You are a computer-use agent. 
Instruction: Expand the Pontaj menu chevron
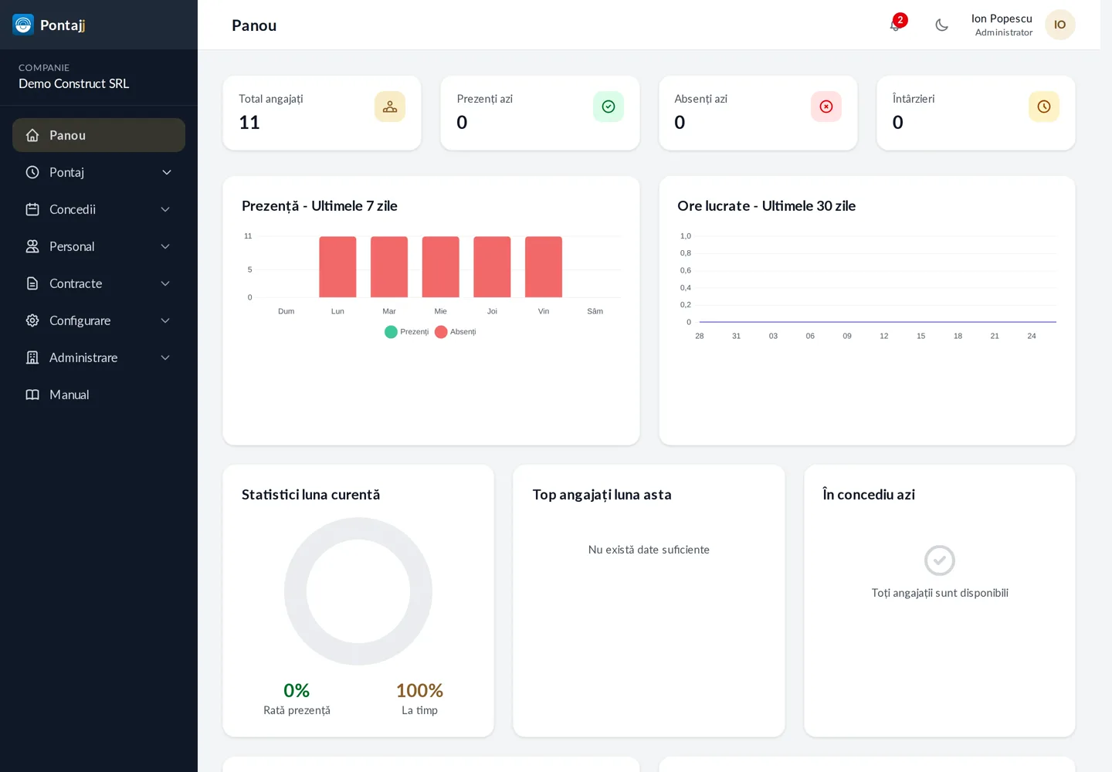pos(166,172)
